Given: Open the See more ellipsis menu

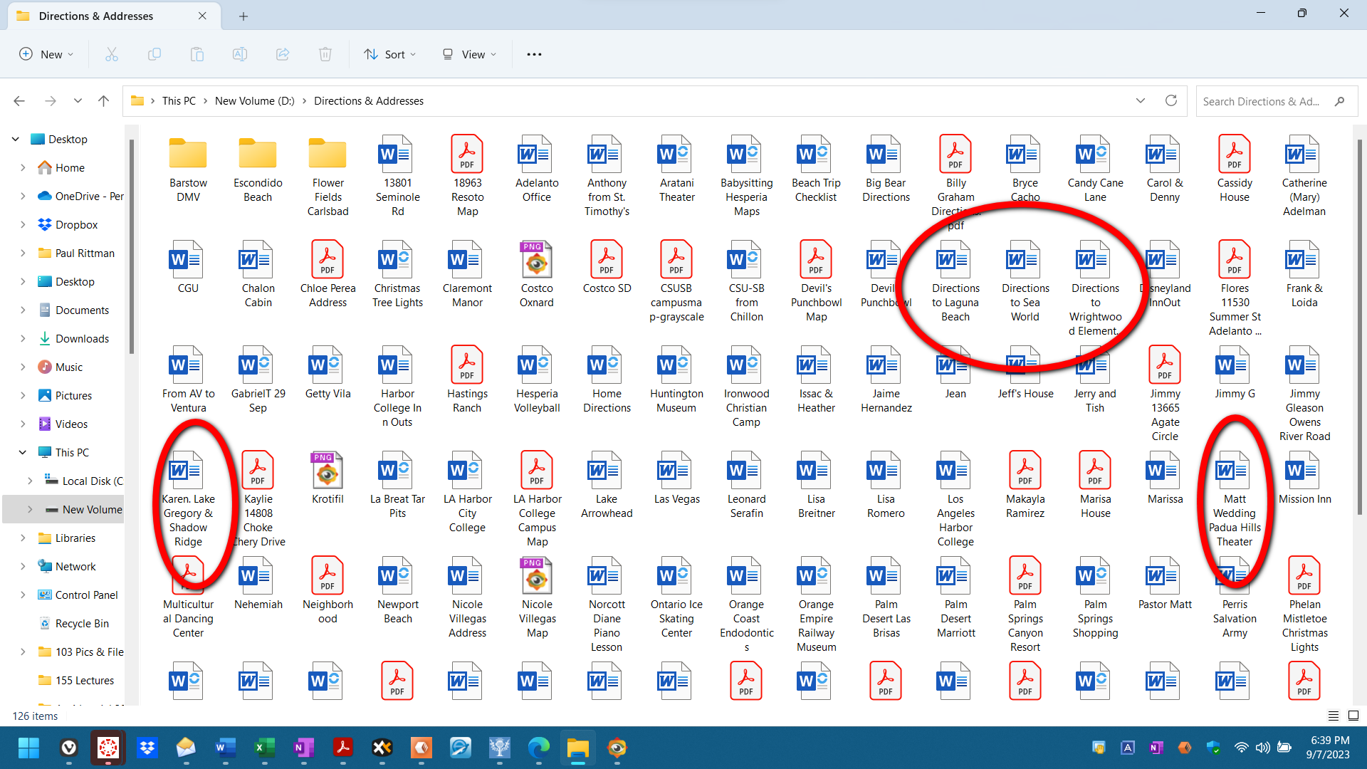Looking at the screenshot, I should click(534, 54).
